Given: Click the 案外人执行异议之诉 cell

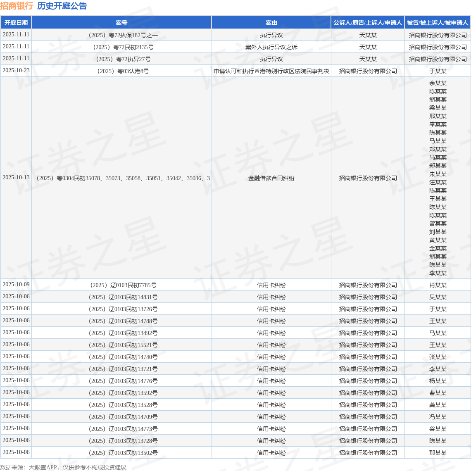Looking at the screenshot, I should pyautogui.click(x=271, y=47).
